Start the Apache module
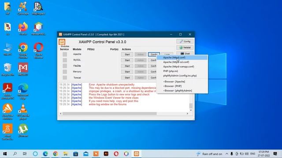This screenshot has width=282, height=158. 127,54
